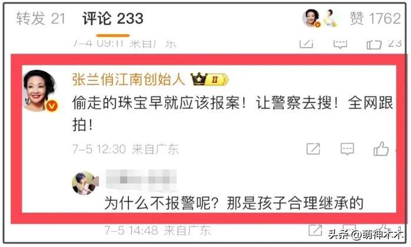Repost 张兰's comment via share icon

pos(313,149)
